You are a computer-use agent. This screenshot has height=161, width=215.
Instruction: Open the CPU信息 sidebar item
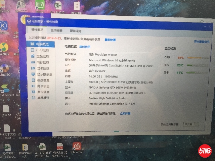tap(42, 50)
